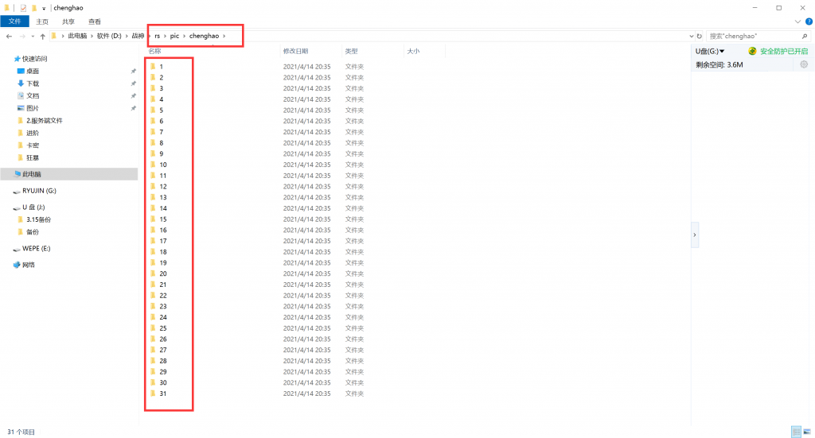The height and width of the screenshot is (438, 815).
Task: Open the 网络 network location
Action: (x=28, y=265)
